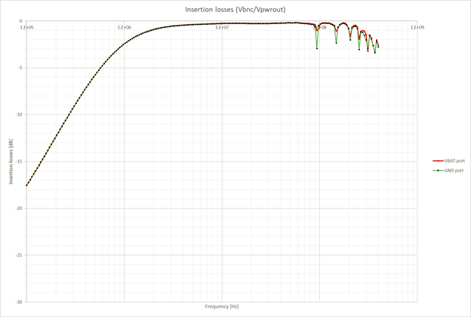The height and width of the screenshot is (317, 471).
Task: Click the 1.E+07 x-axis label
Action: pos(222,28)
